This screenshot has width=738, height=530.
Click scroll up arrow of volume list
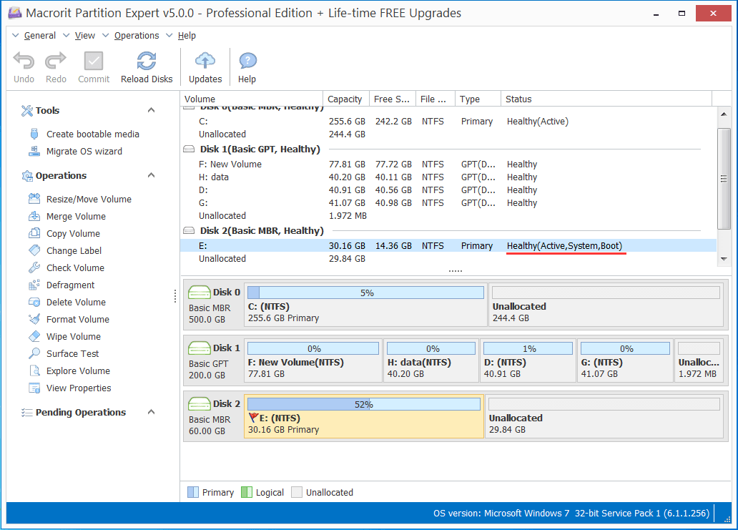point(724,114)
